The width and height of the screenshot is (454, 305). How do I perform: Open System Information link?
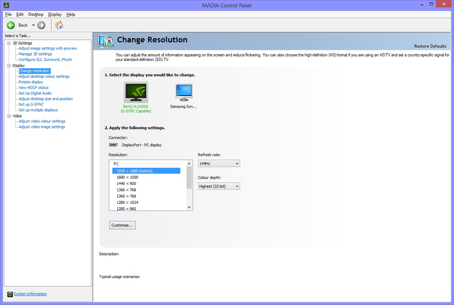[30, 294]
